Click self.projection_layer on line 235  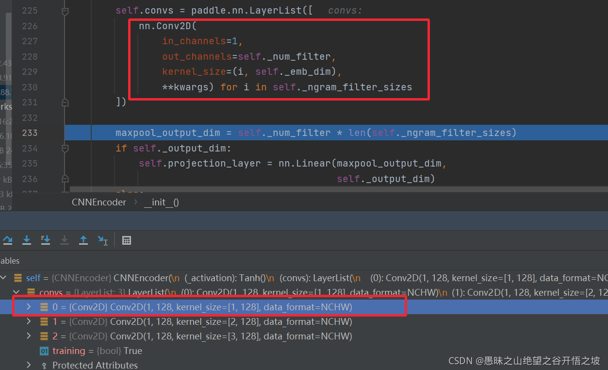pos(200,164)
